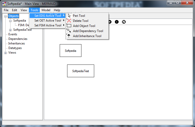Open the View menu

(24, 10)
